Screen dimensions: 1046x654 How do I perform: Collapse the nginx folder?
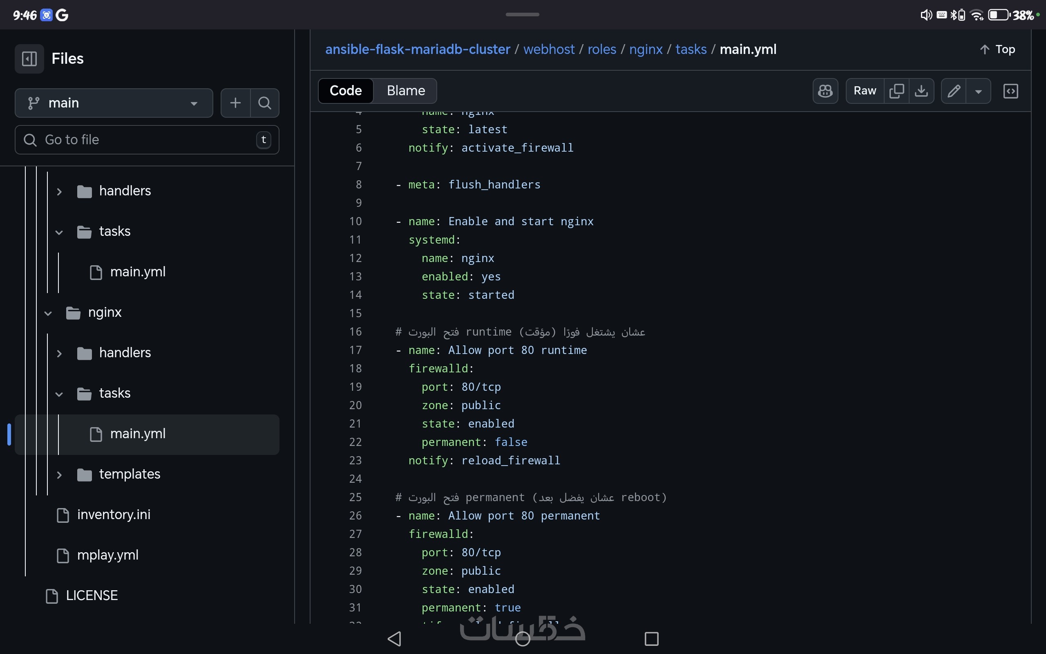point(48,313)
